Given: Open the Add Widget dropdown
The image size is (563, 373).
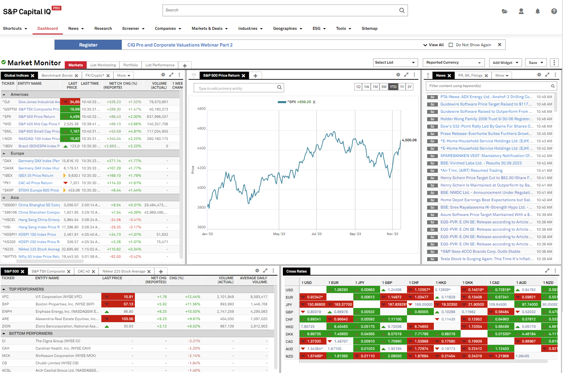Looking at the screenshot, I should click(x=505, y=63).
